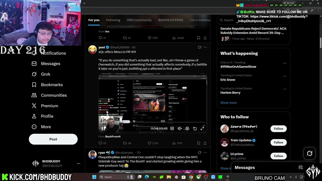
Task: Bookmark yeet's xQc post
Action: coord(198,143)
